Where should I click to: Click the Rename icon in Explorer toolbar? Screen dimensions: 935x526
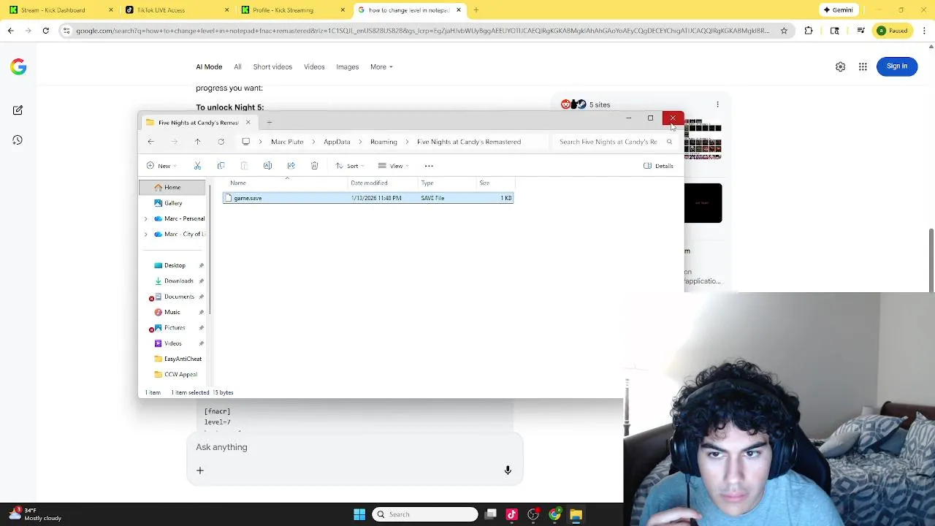(267, 166)
